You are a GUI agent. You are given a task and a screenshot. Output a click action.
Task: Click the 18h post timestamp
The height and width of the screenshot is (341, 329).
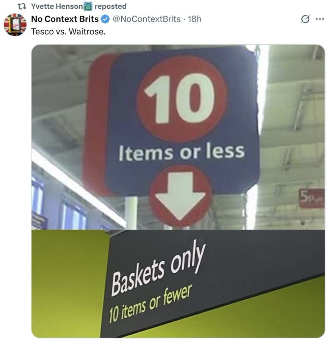194,19
